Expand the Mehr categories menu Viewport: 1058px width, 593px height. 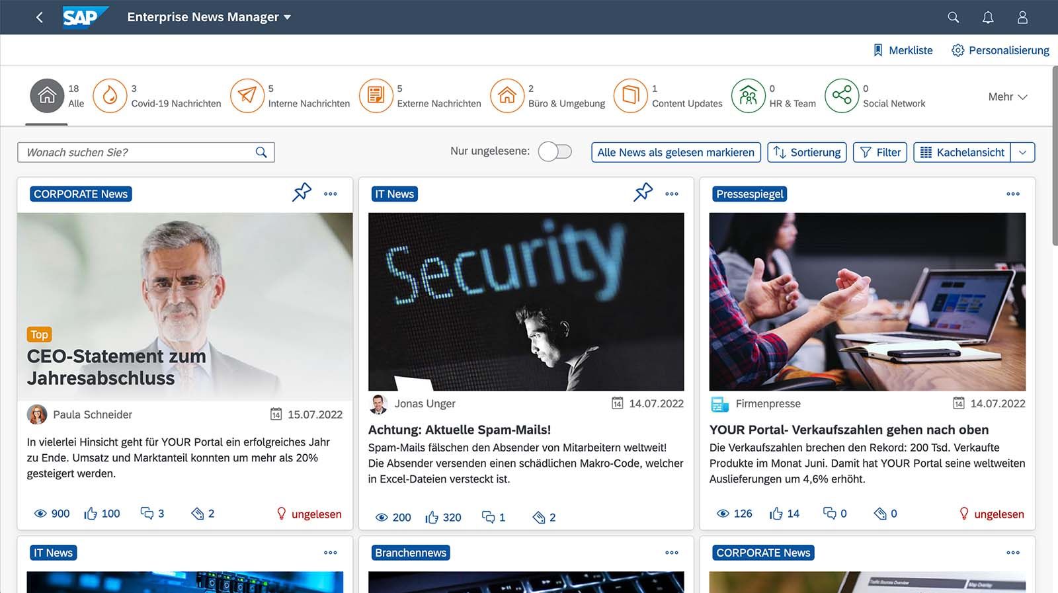[x=1007, y=97]
